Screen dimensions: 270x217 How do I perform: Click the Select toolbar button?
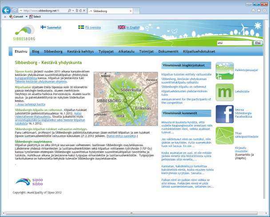35,17
